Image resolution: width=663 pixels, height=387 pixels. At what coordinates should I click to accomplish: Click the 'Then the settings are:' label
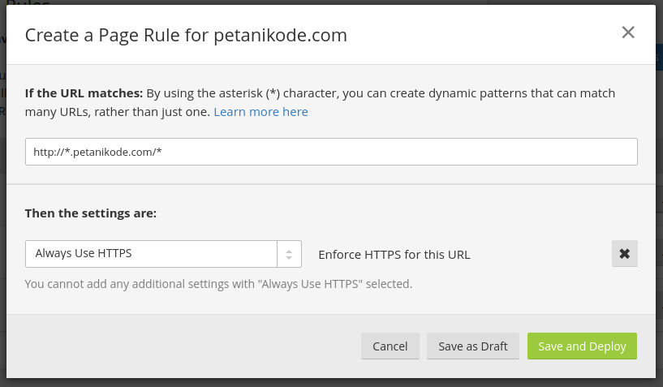(x=91, y=213)
